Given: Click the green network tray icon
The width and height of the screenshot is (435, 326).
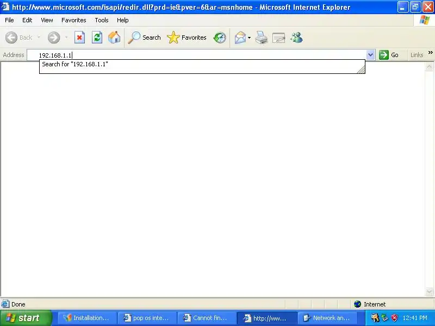Looking at the screenshot, I should coord(385,318).
